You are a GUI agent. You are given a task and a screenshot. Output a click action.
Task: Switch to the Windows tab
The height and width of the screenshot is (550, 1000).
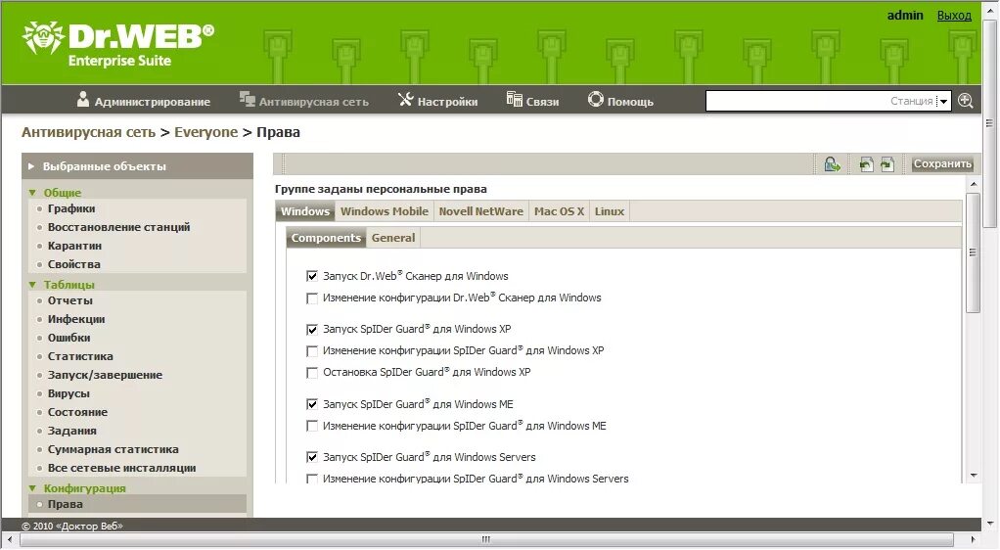point(305,211)
